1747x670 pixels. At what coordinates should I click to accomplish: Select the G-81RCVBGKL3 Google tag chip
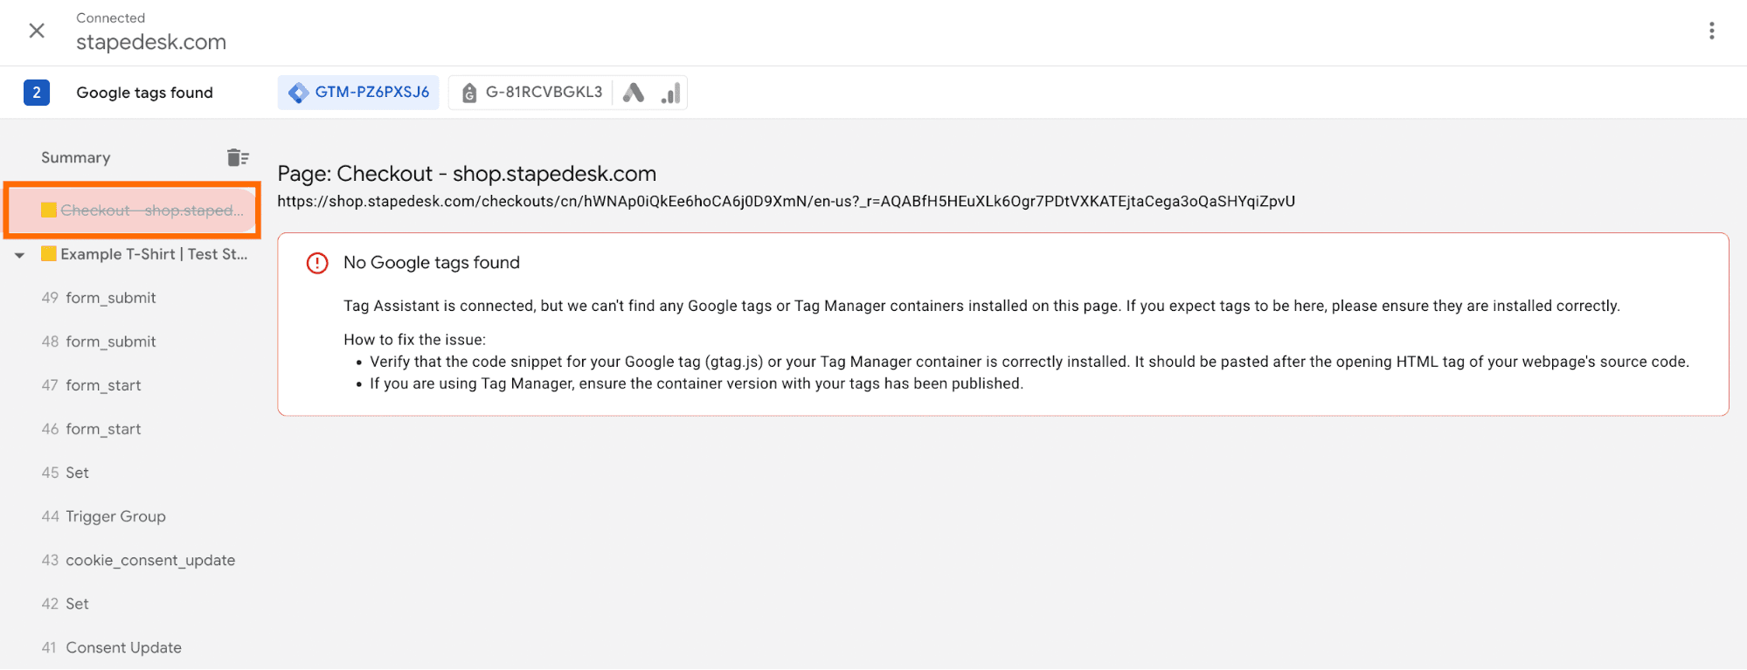pos(531,93)
